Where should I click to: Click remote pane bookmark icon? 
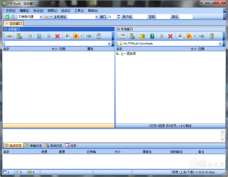point(39,36)
